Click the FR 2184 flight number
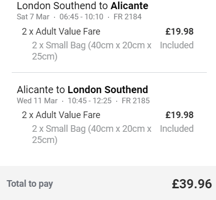Image resolution: width=216 pixels, height=200 pixels. tap(127, 17)
